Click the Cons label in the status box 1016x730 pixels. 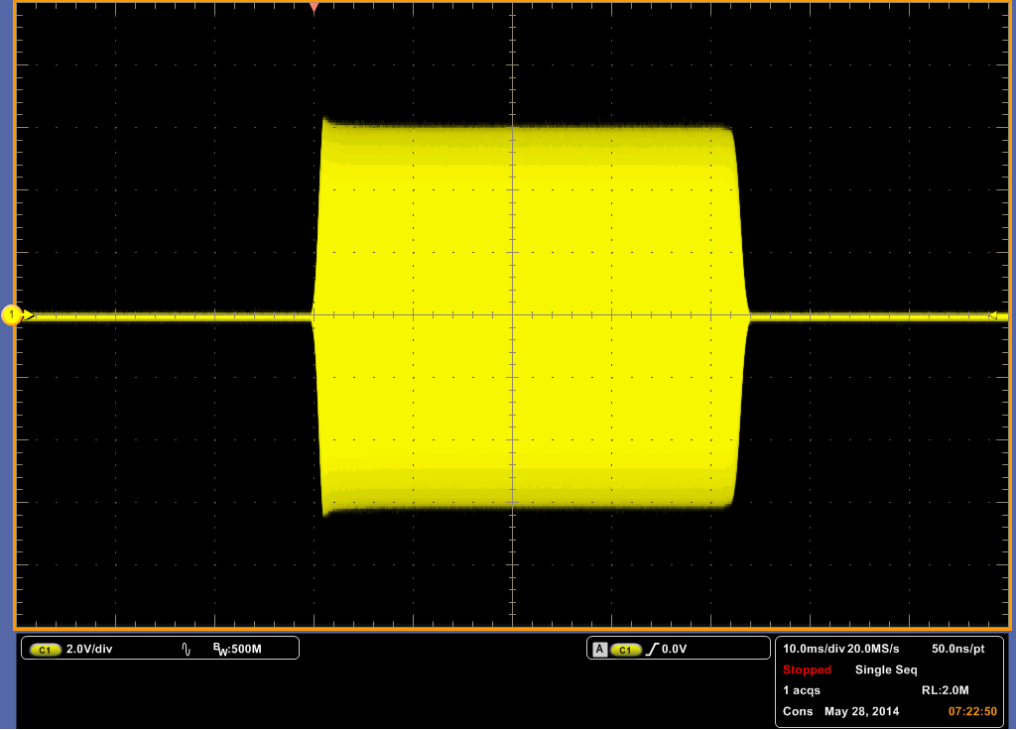pyautogui.click(x=798, y=711)
